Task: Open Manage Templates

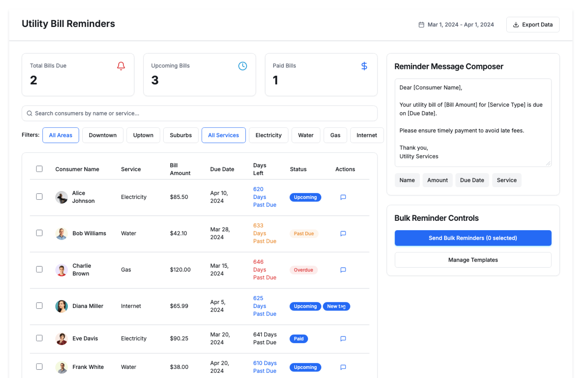Action: (473, 260)
